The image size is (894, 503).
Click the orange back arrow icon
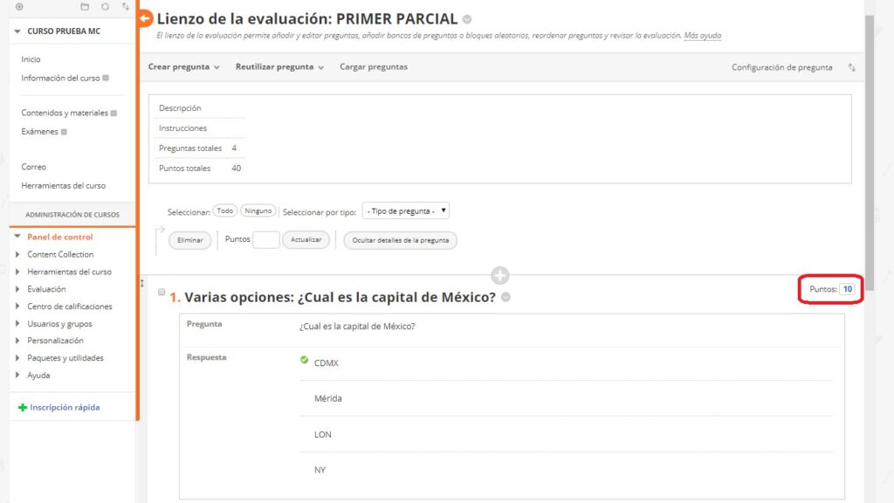point(145,18)
